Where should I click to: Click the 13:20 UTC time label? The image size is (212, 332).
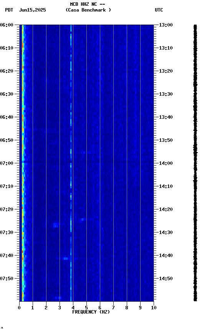(x=166, y=71)
